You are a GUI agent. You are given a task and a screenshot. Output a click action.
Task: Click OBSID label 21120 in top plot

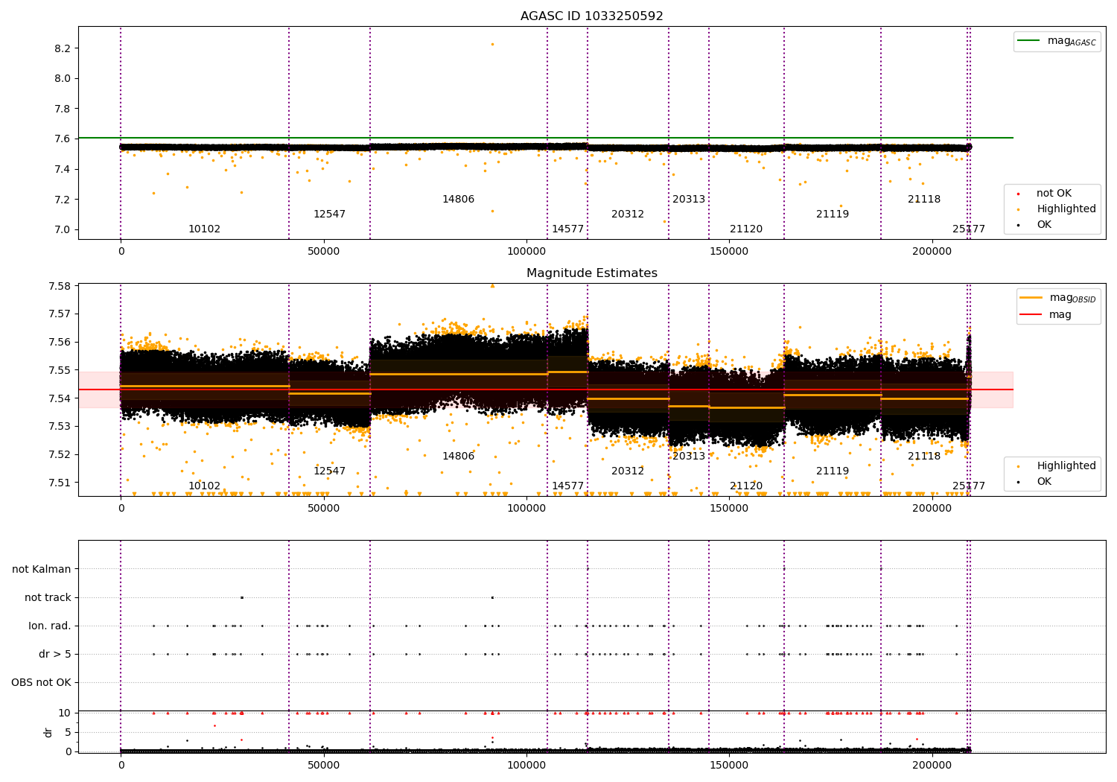pyautogui.click(x=746, y=229)
